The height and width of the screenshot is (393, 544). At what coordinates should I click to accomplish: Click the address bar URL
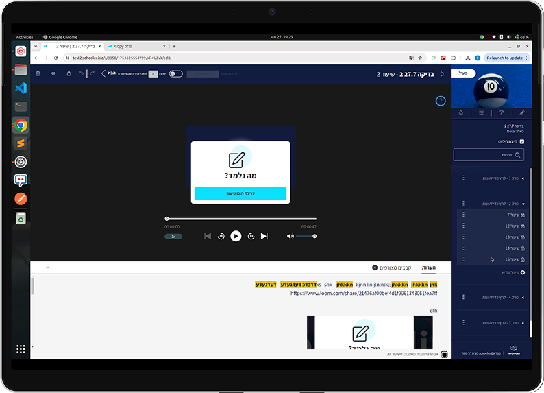[x=121, y=58]
